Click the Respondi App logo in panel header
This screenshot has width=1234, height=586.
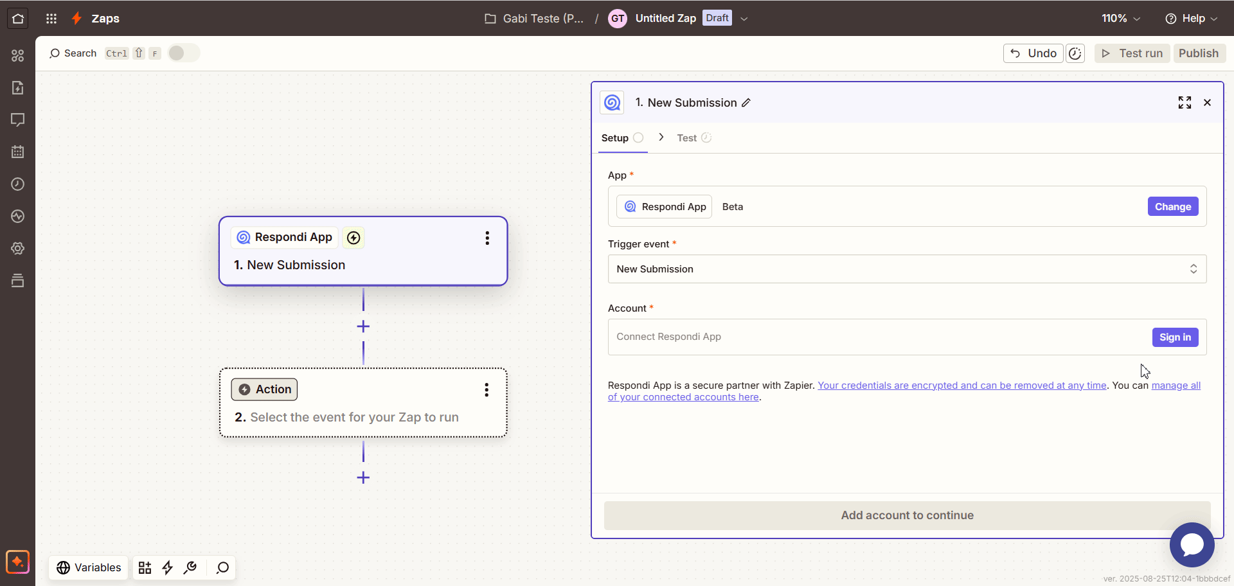pyautogui.click(x=612, y=103)
